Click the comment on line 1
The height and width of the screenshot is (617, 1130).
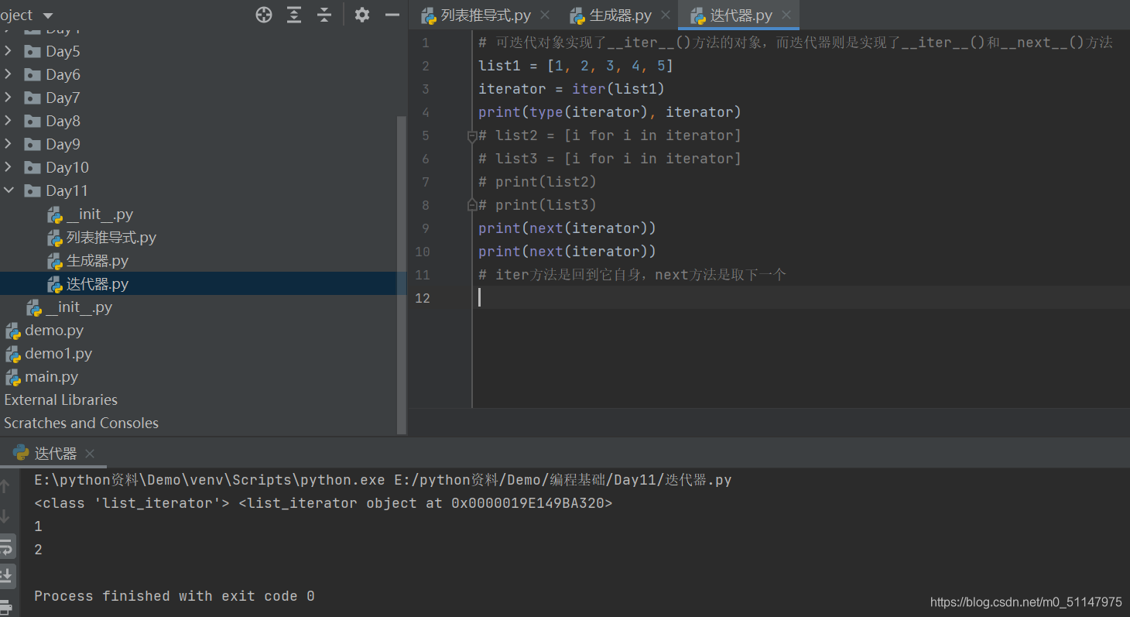(x=796, y=43)
